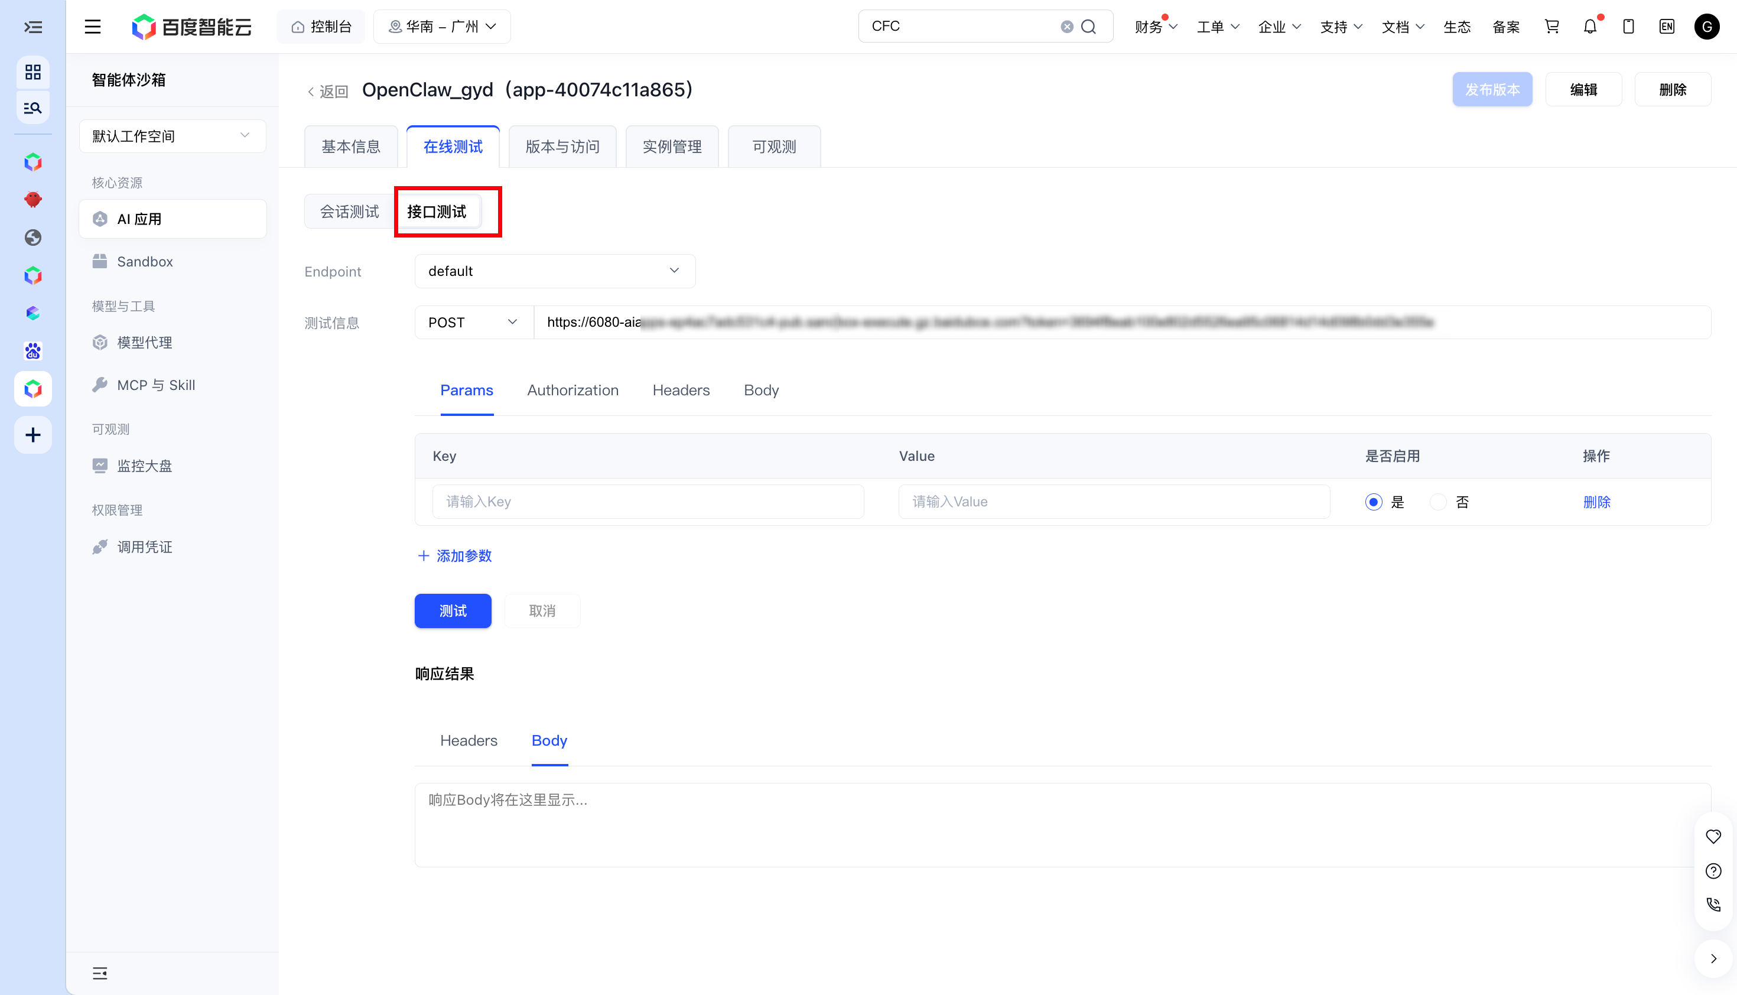Change the POST method dropdown
The height and width of the screenshot is (995, 1737).
point(474,323)
